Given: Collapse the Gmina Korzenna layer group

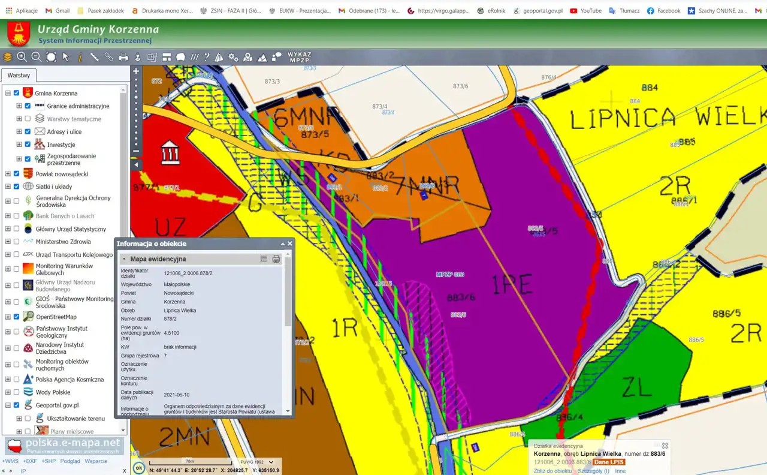Looking at the screenshot, I should pos(8,94).
